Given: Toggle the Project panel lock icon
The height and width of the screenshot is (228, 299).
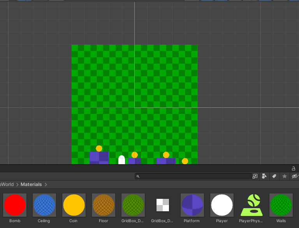Looking at the screenshot, I should tap(294, 168).
